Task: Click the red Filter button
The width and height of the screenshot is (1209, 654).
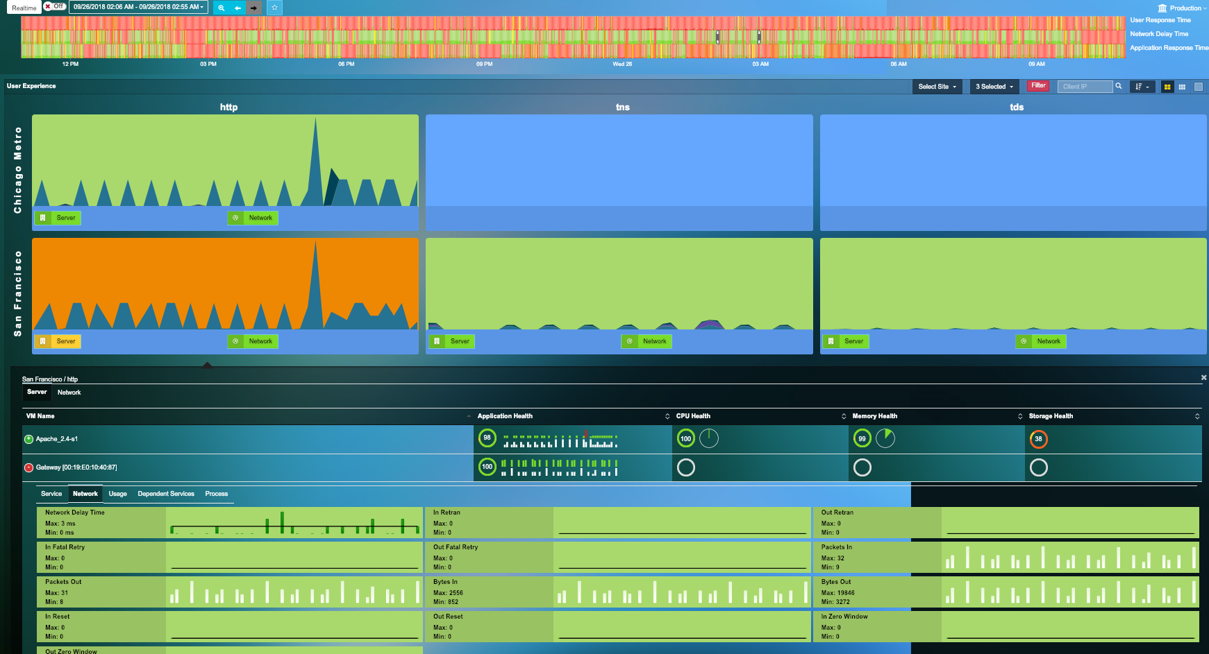Action: tap(1037, 86)
